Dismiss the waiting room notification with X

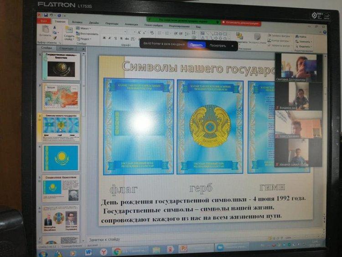pos(232,46)
